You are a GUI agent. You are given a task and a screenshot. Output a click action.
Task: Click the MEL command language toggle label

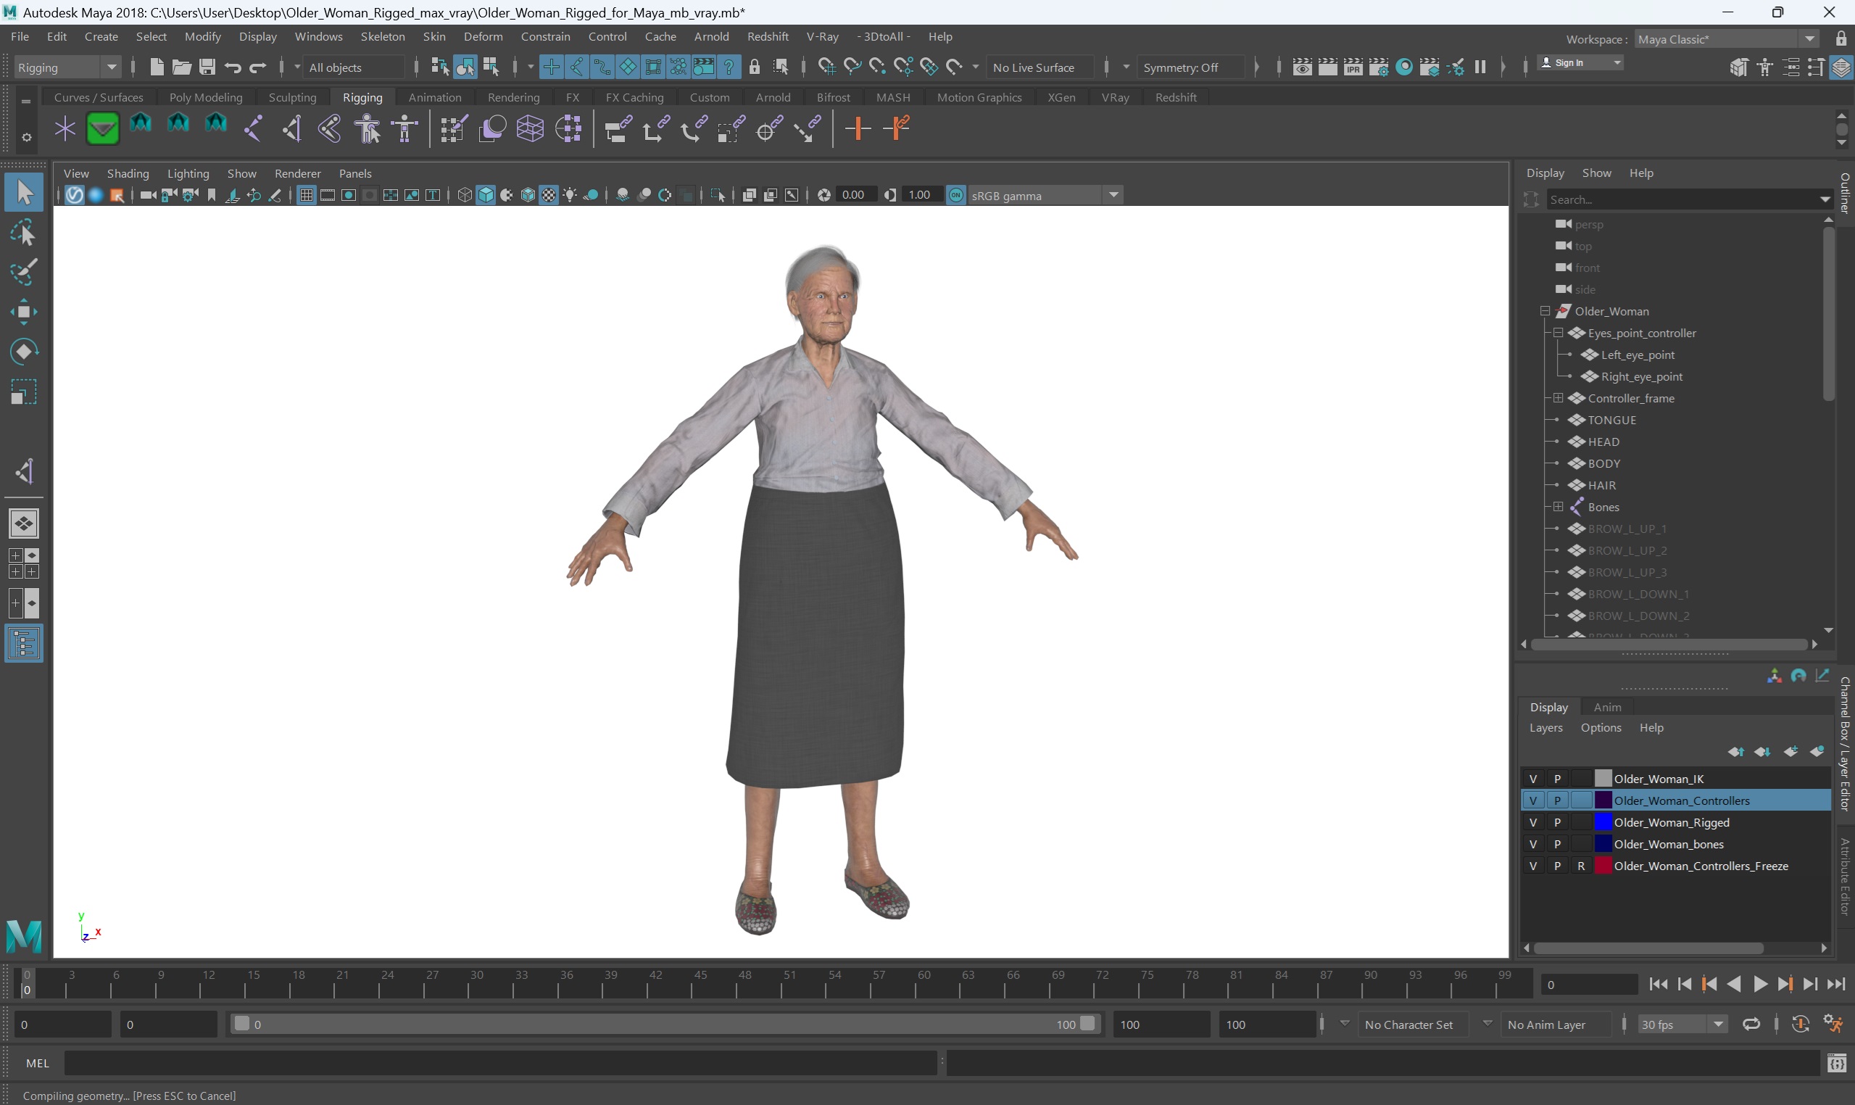click(x=37, y=1063)
